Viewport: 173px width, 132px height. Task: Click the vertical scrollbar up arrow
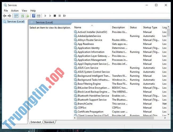click(168, 27)
